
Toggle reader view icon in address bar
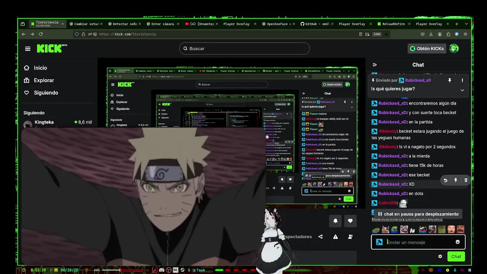click(x=361, y=34)
